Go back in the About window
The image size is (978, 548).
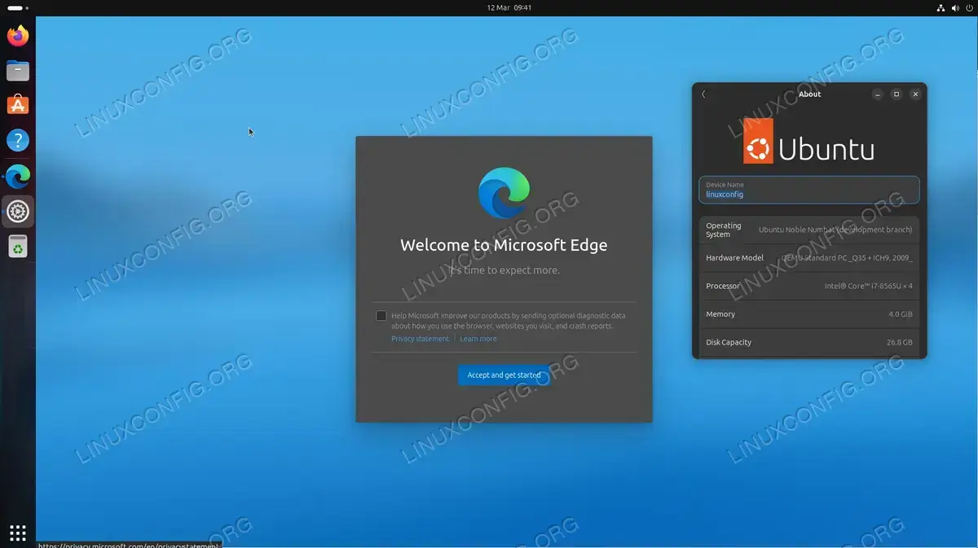[703, 94]
